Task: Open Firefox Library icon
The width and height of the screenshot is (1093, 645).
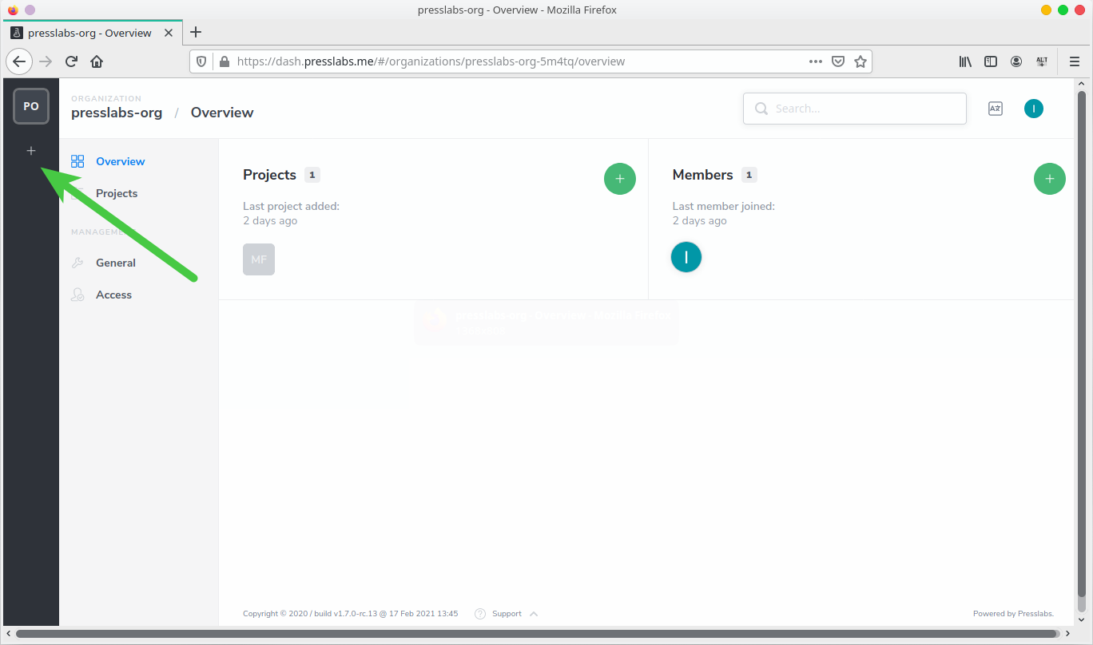Action: (965, 61)
